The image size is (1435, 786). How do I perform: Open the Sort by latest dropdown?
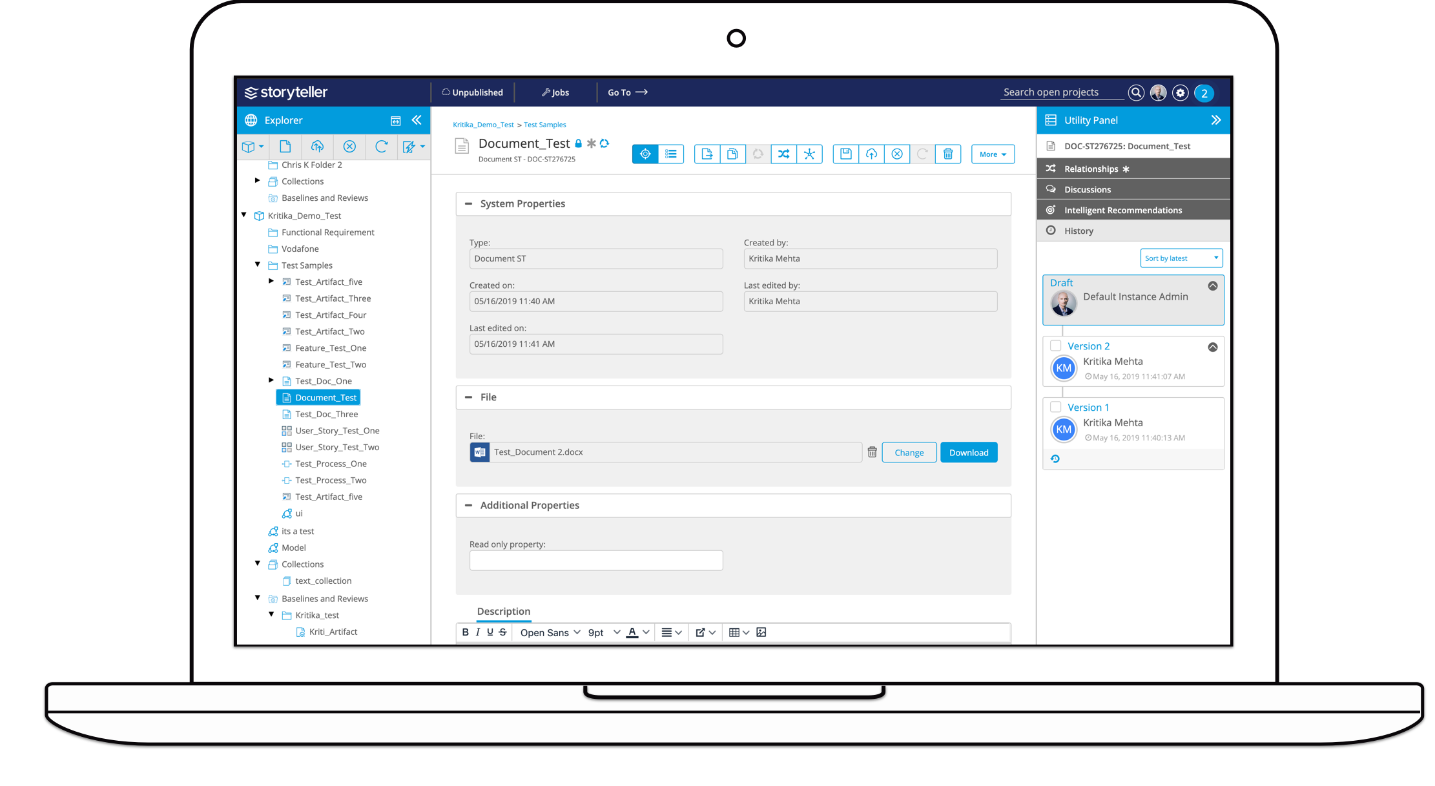(1181, 258)
